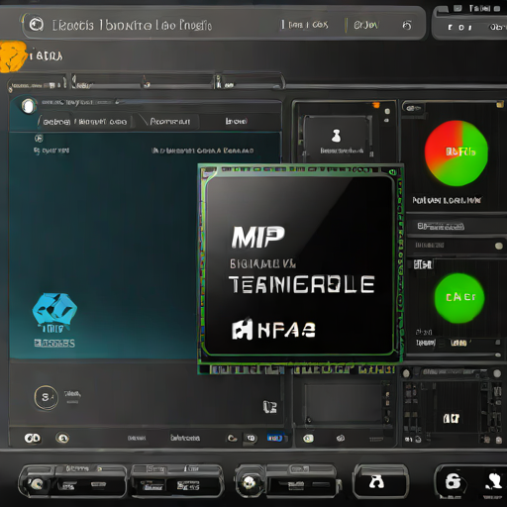
Task: Select the small radio circle below the tabs
Action: click(x=39, y=139)
